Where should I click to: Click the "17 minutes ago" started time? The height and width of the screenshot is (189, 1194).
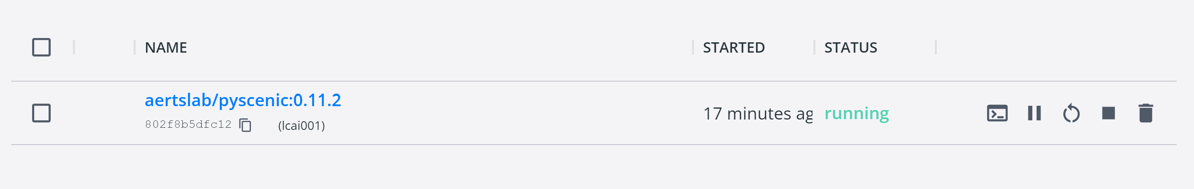coord(757,114)
